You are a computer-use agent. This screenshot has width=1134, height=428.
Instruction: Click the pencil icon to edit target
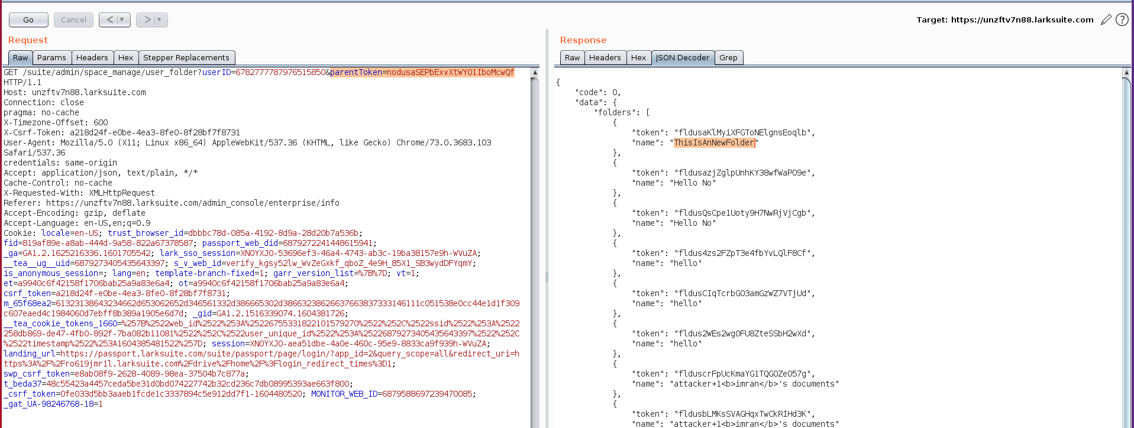point(1106,20)
